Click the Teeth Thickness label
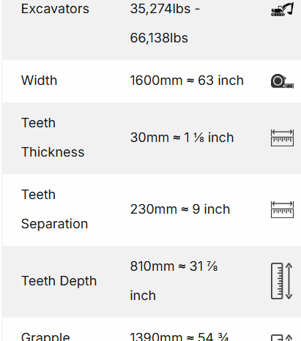Image resolution: width=301 pixels, height=341 pixels. 53,138
